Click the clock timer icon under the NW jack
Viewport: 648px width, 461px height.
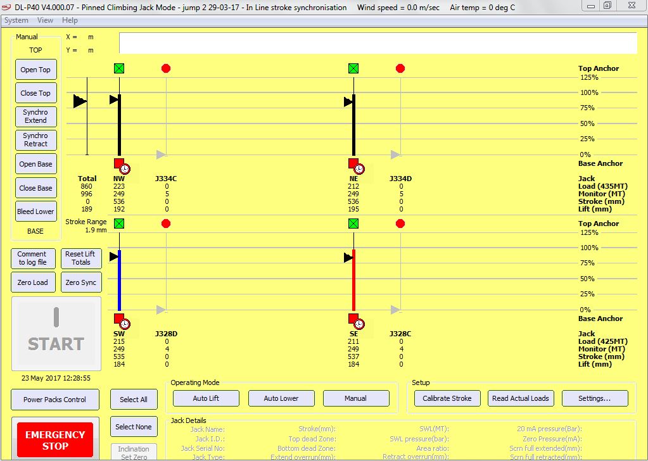pyautogui.click(x=124, y=168)
